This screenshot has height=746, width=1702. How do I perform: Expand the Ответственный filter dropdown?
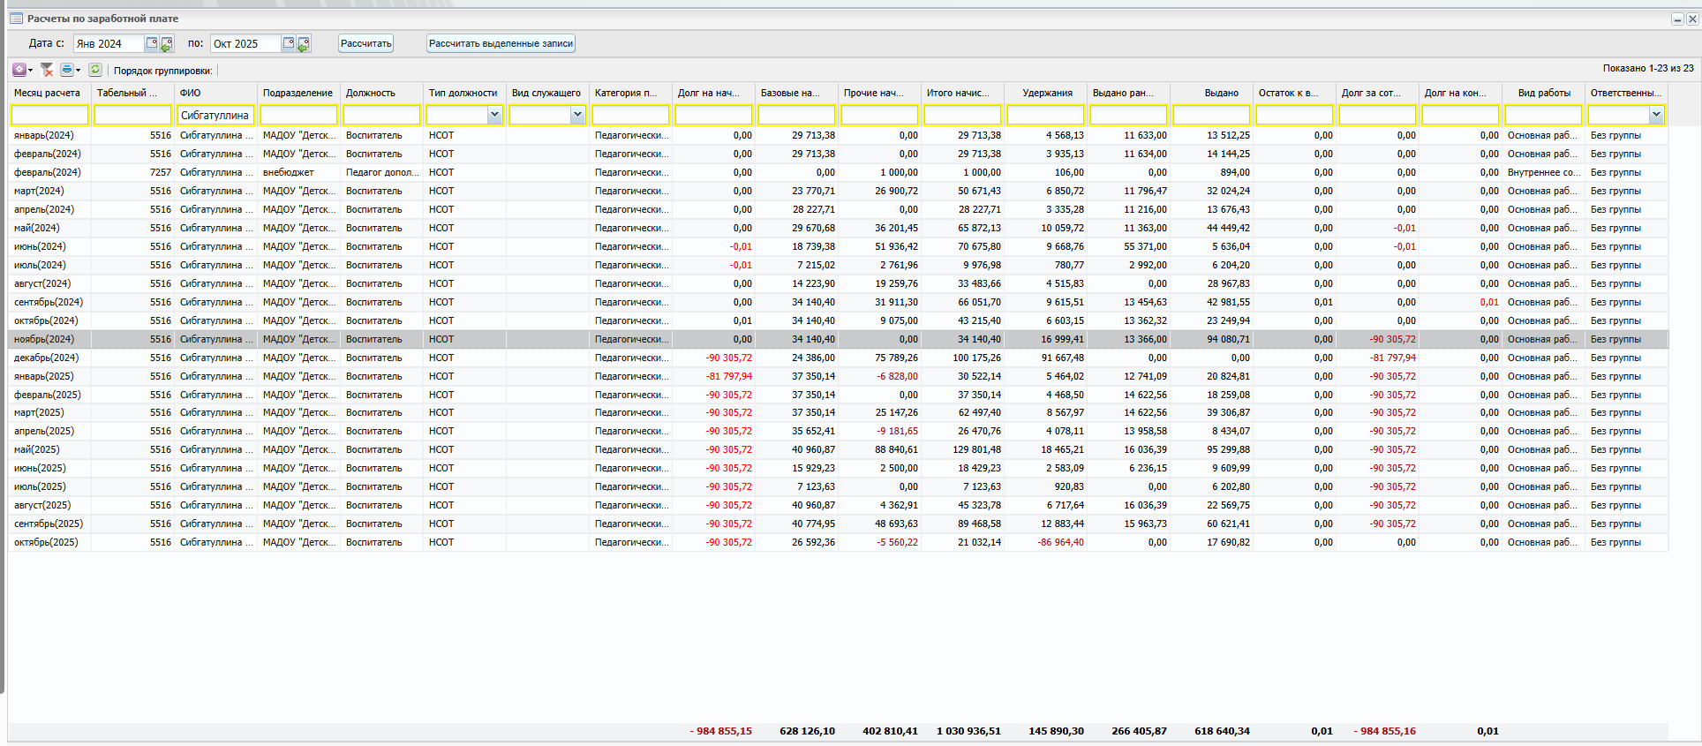coord(1656,115)
